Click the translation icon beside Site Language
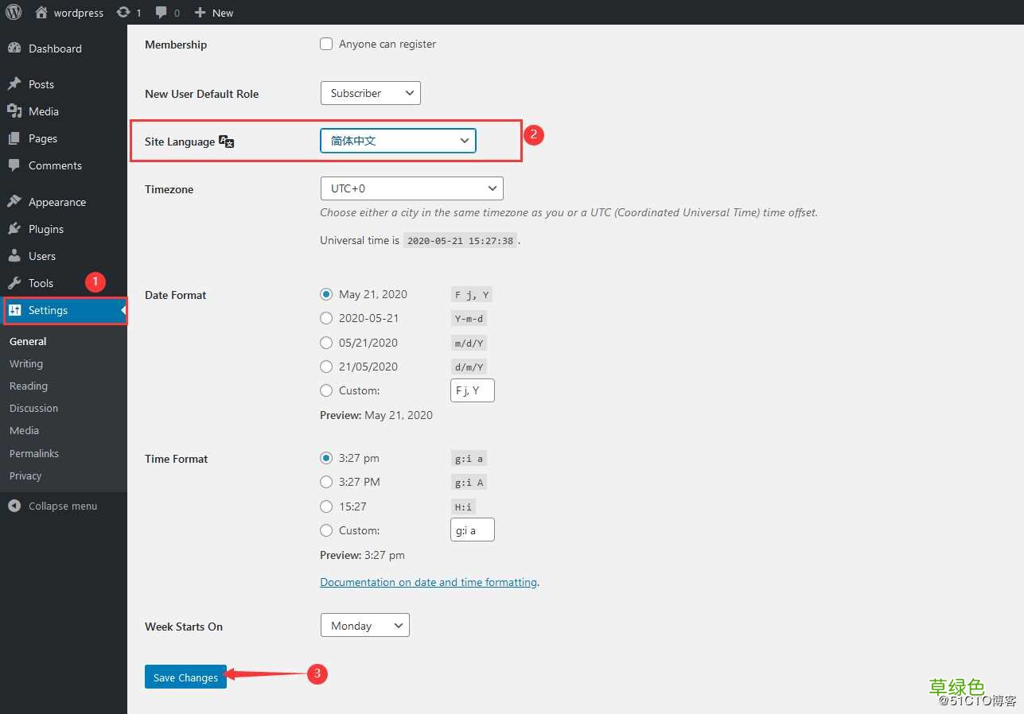This screenshot has width=1024, height=714. [226, 141]
